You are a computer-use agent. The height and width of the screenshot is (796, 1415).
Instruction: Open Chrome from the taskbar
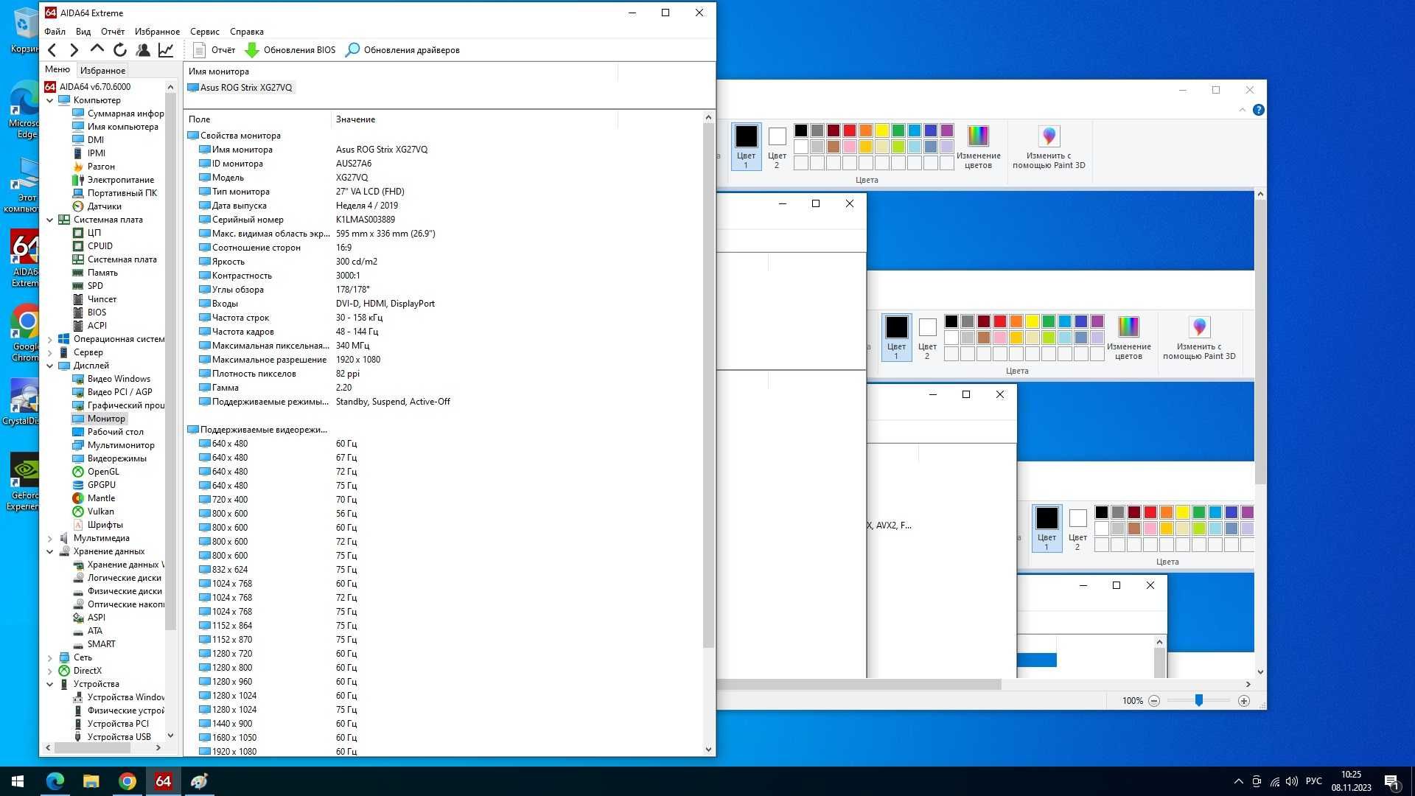[x=127, y=781]
